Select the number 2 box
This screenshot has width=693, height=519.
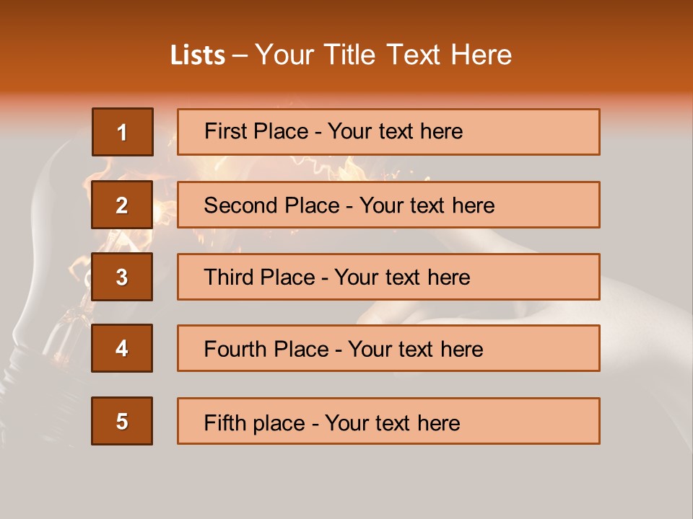coord(122,204)
